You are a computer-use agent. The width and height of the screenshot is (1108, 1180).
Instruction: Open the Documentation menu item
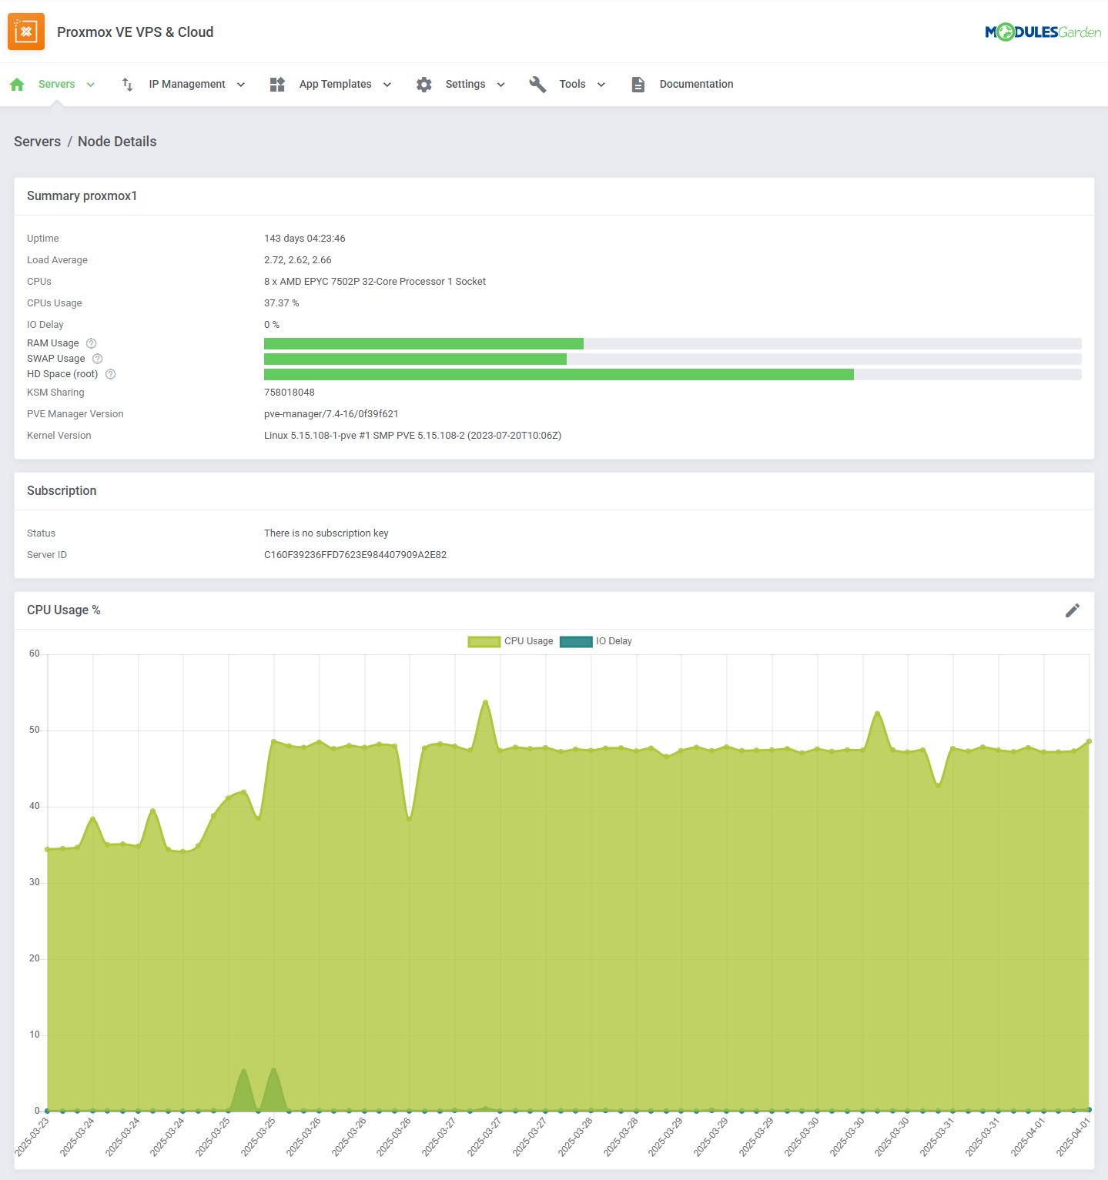[x=697, y=84]
